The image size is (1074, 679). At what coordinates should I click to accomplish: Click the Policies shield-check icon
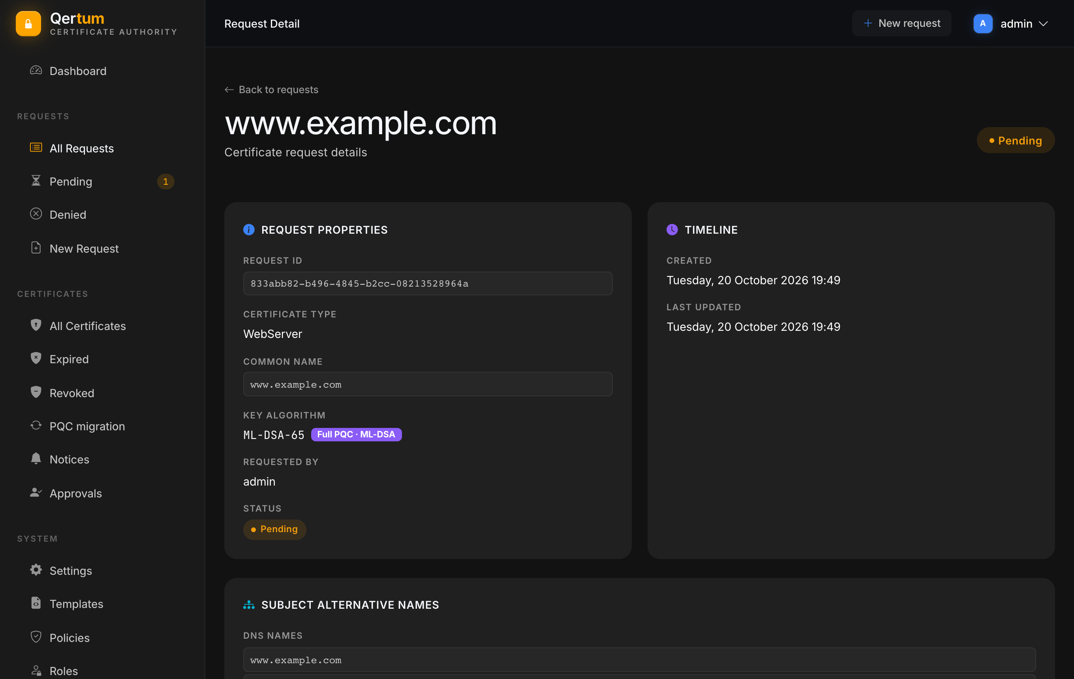tap(36, 637)
